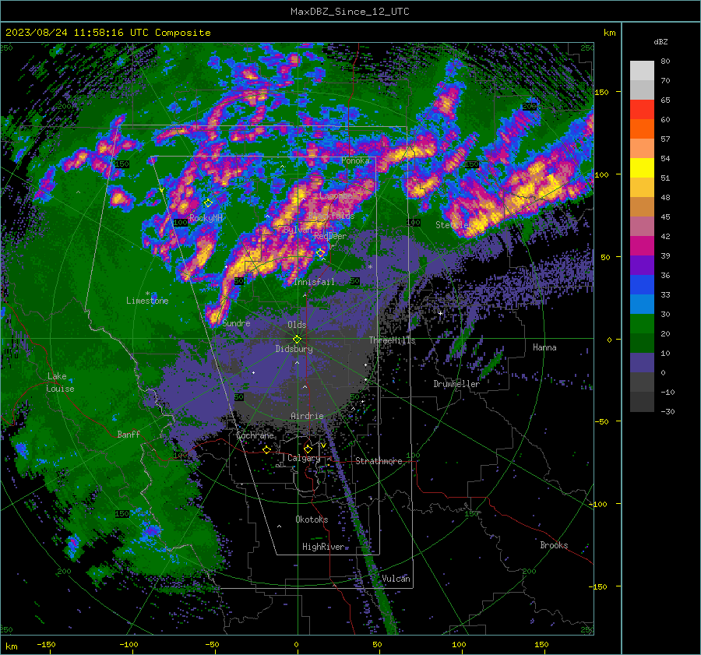701x655 pixels.
Task: Click the km unit label beside the horizontal axis
Action: (12, 646)
